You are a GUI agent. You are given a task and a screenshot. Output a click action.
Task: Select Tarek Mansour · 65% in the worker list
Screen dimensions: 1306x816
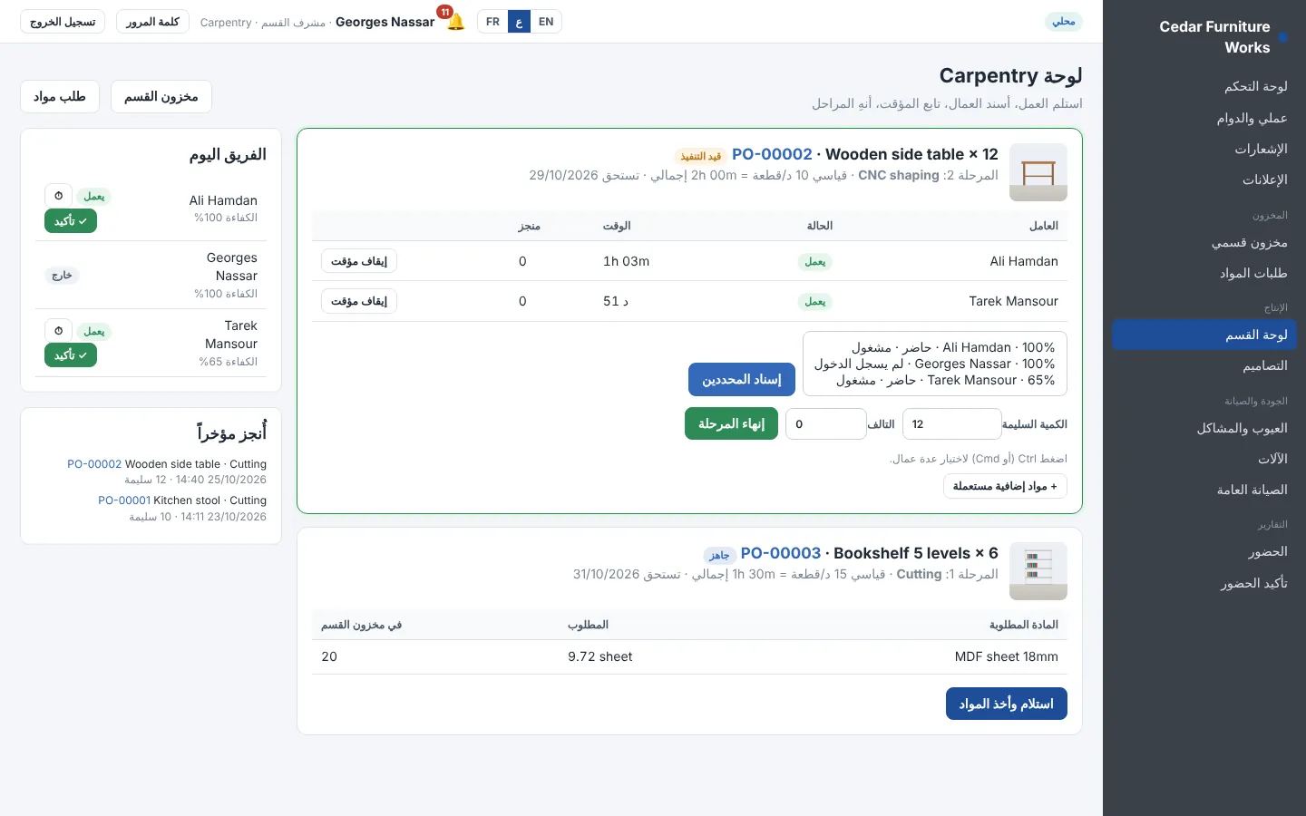(x=934, y=381)
